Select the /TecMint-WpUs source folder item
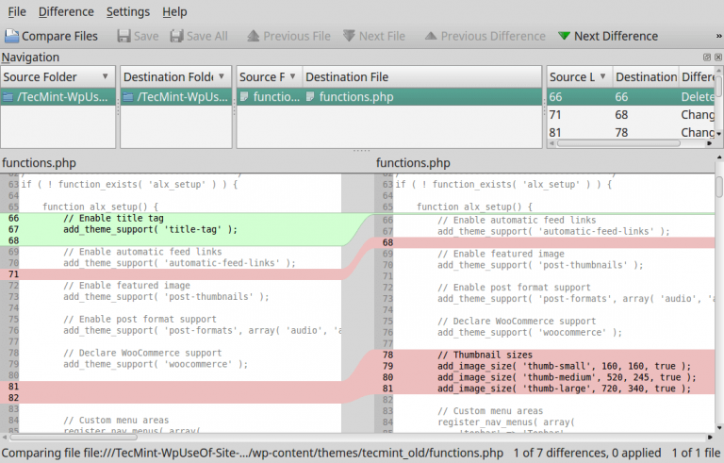This screenshot has width=724, height=463. pos(57,96)
